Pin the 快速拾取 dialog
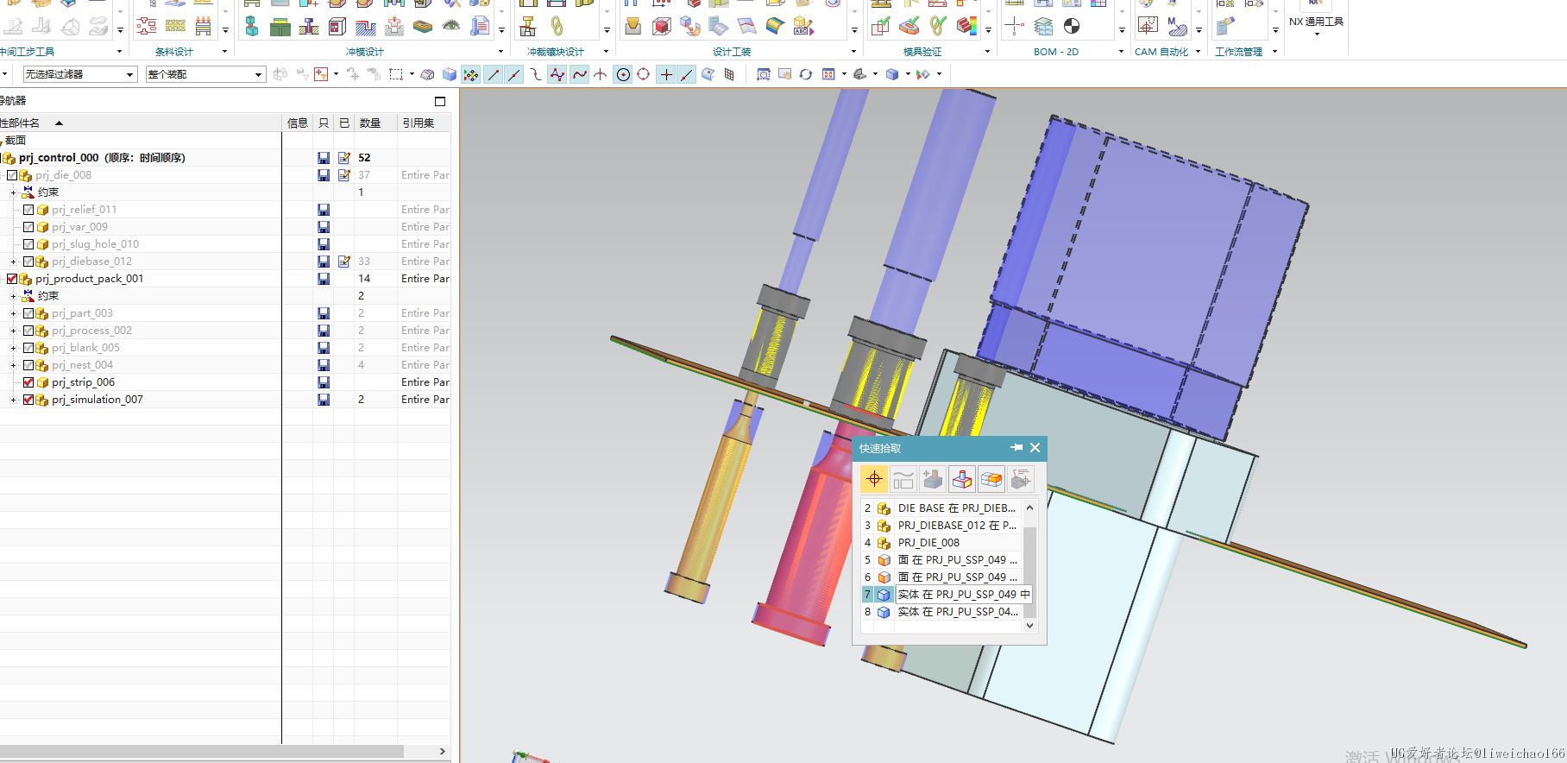 tap(1016, 447)
